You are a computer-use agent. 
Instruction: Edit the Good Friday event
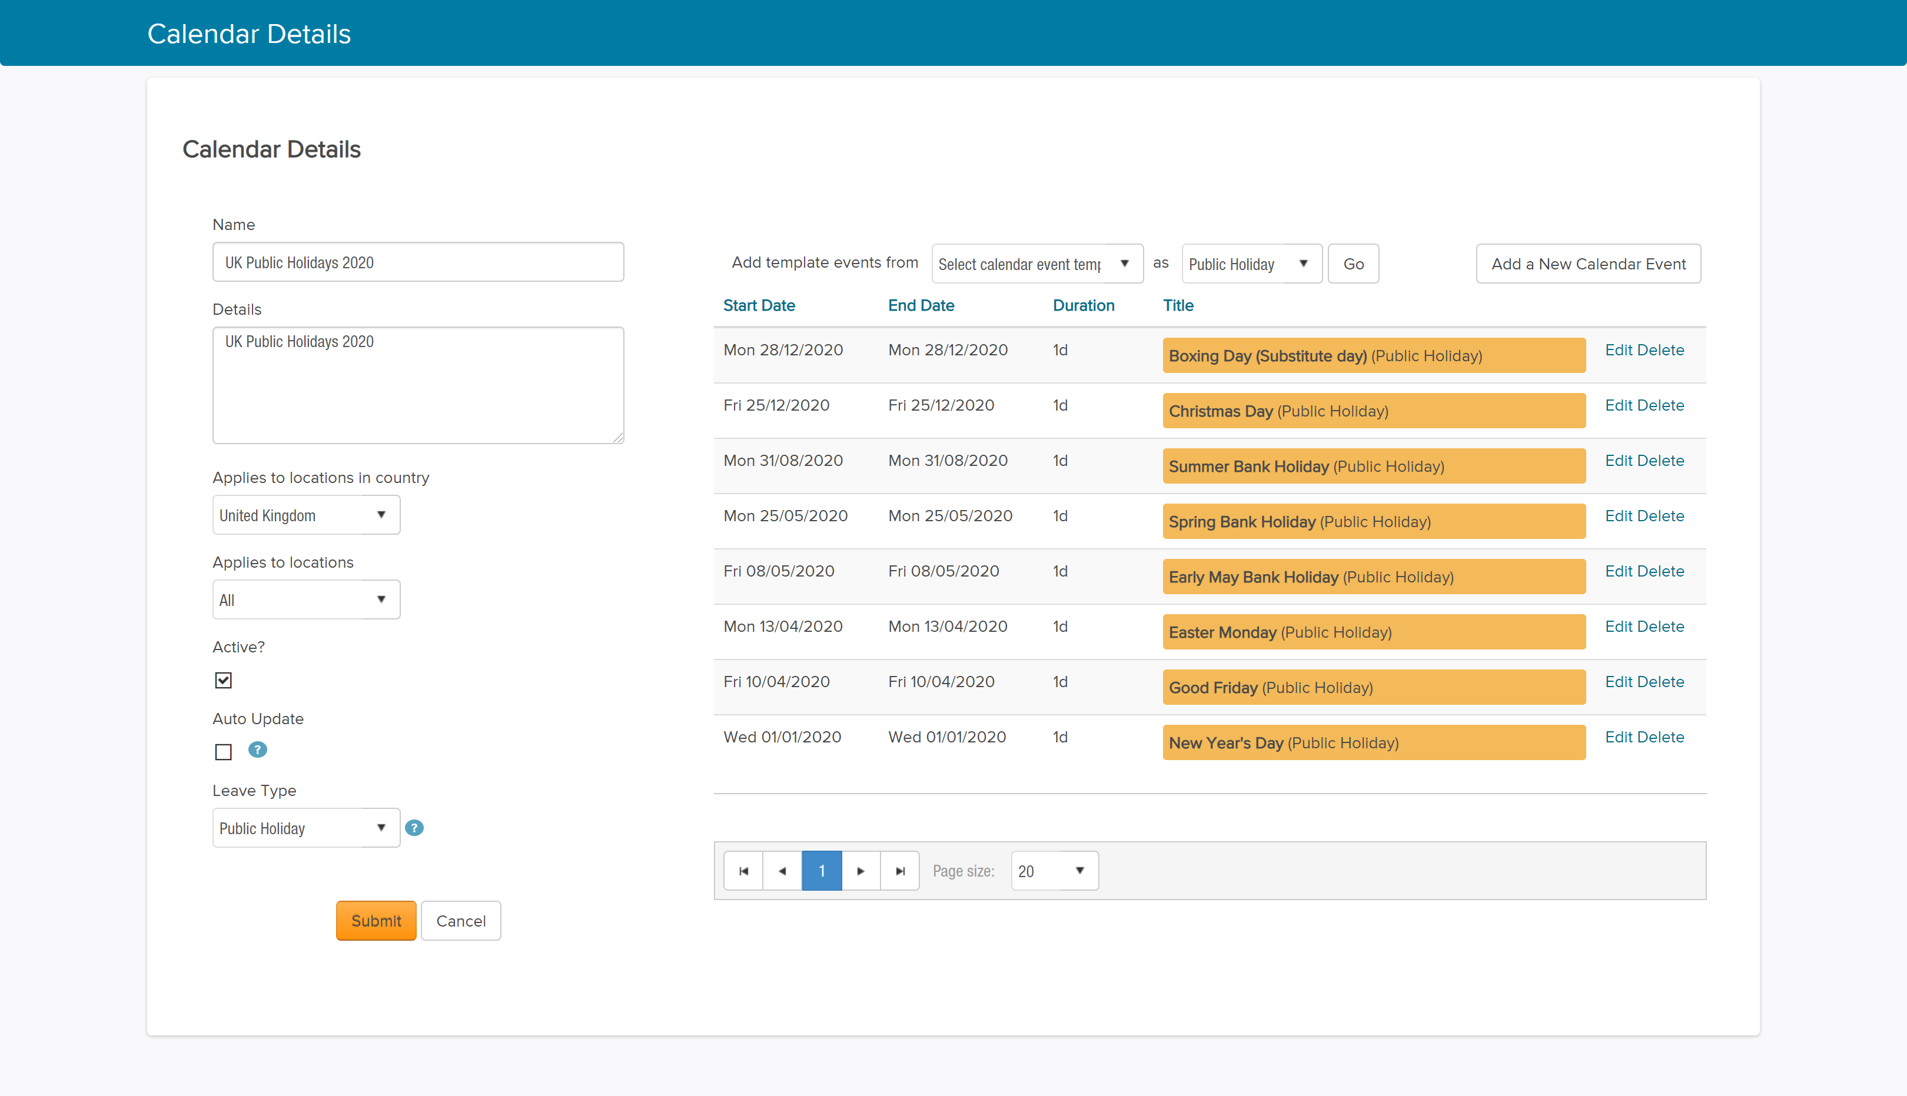(1619, 682)
